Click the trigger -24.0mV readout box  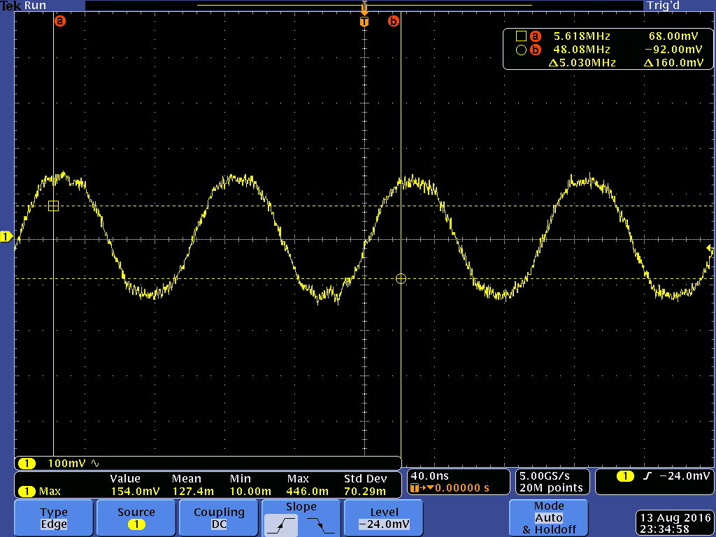coord(653,482)
